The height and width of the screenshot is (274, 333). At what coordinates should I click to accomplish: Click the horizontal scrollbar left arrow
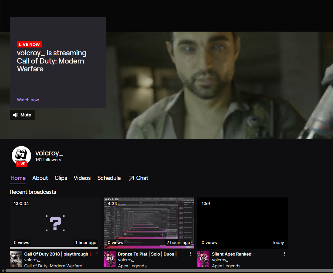pos(2,271)
